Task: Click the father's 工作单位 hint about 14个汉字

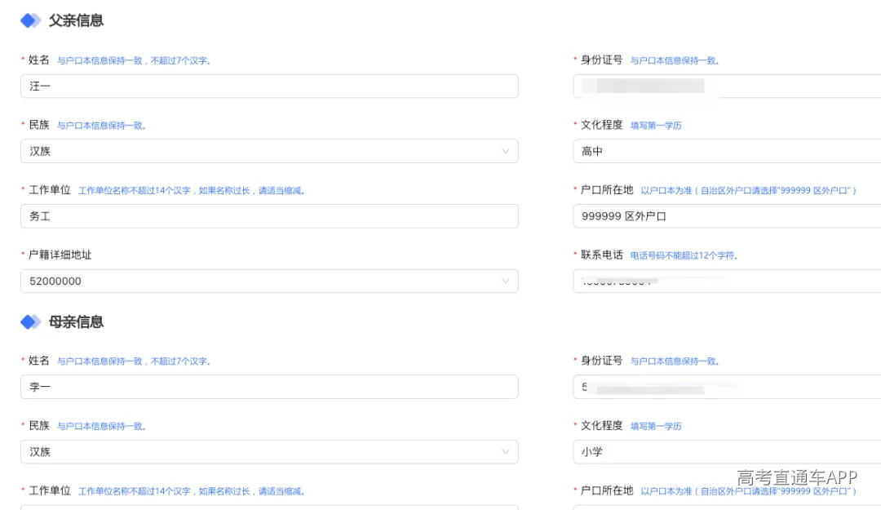Action: (192, 191)
